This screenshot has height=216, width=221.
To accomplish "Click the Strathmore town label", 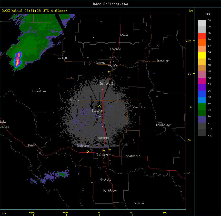I will [x=132, y=156].
